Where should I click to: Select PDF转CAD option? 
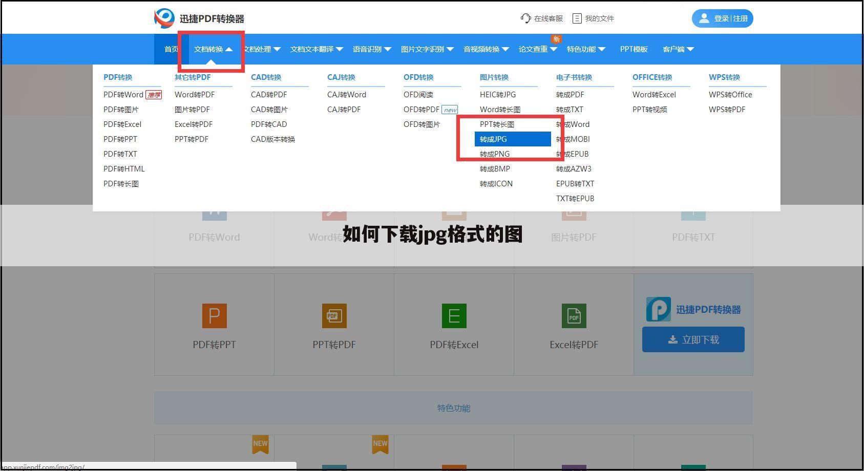(x=269, y=124)
